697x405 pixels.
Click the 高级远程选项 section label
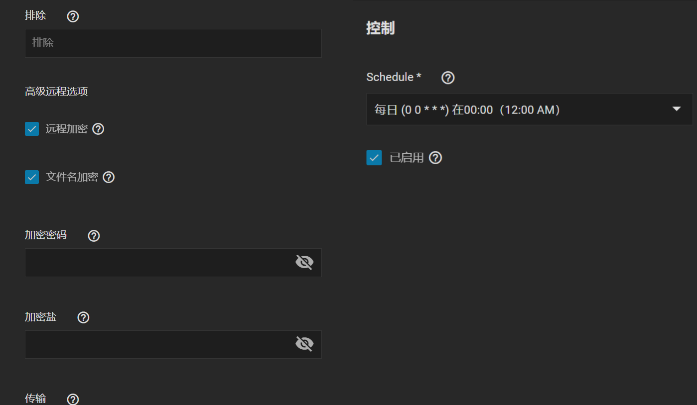click(56, 92)
